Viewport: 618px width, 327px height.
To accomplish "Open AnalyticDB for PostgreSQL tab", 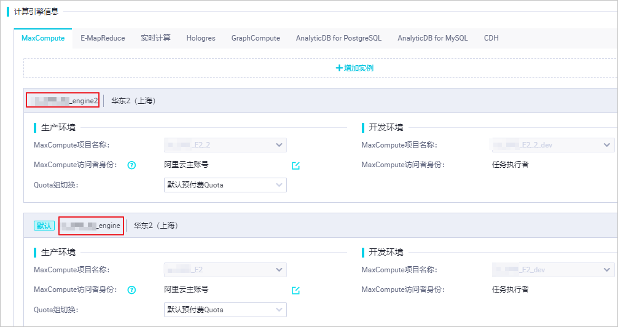I will [338, 38].
